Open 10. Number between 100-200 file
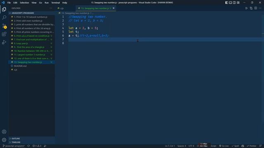 point(31,51)
